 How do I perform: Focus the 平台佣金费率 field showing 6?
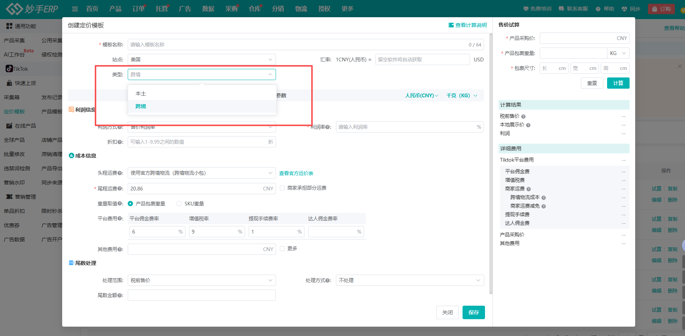tap(157, 232)
